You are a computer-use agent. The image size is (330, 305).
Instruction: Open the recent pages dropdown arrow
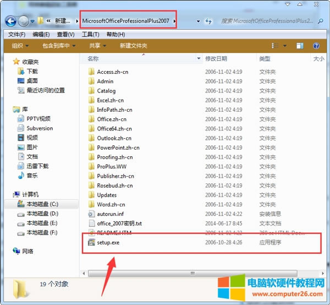coord(32,21)
